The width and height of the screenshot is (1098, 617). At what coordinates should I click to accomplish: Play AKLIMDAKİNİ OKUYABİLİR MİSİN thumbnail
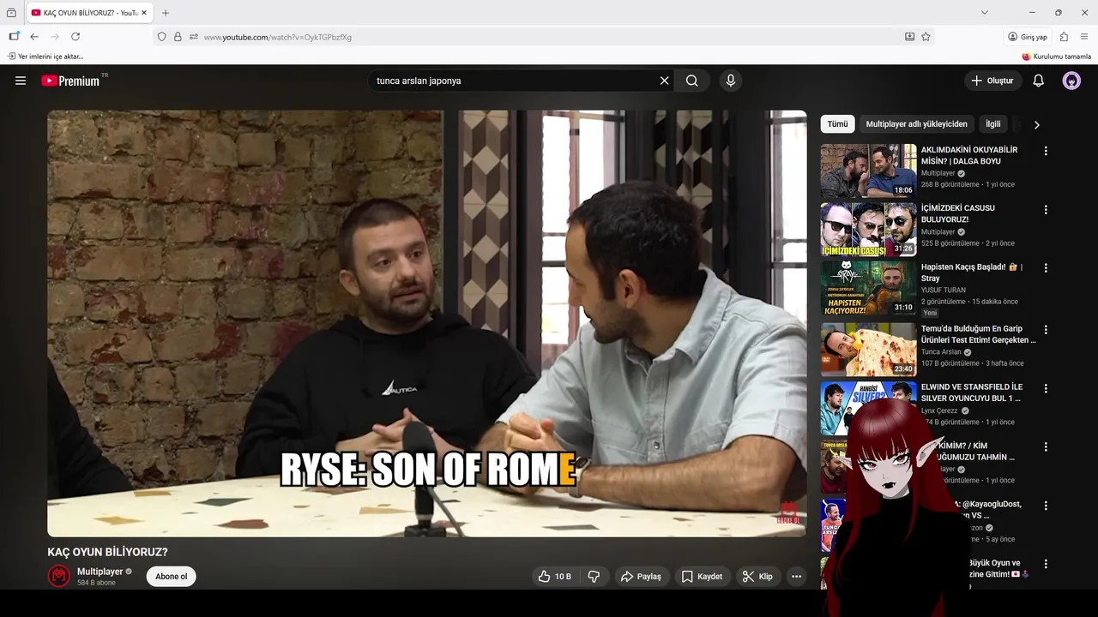[868, 171]
